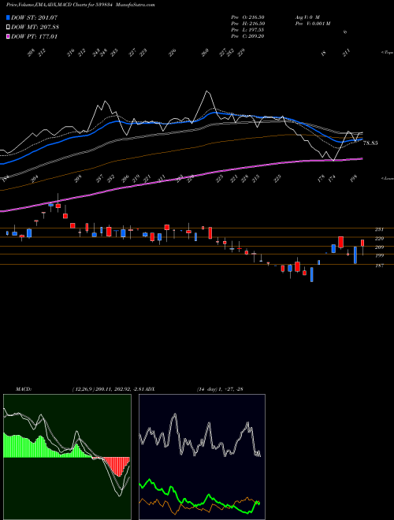This screenshot has width=394, height=520.
Task: Click the MACD (12,26,9) parameter values
Action: (x=108, y=389)
